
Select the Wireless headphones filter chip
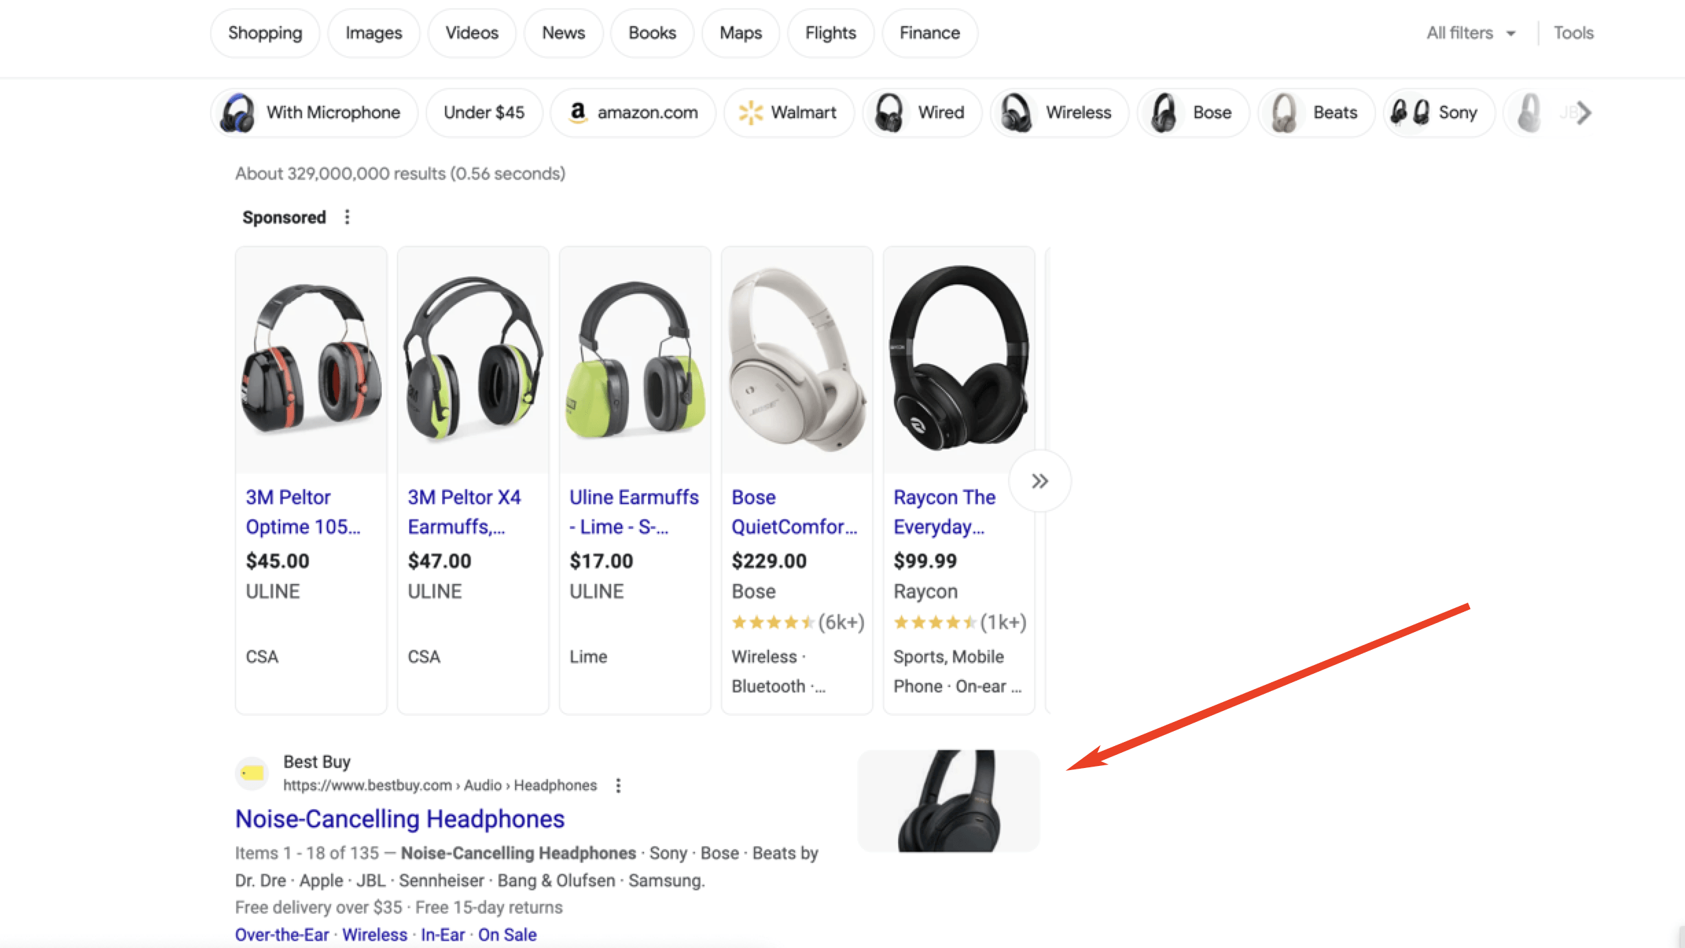[x=1059, y=113]
